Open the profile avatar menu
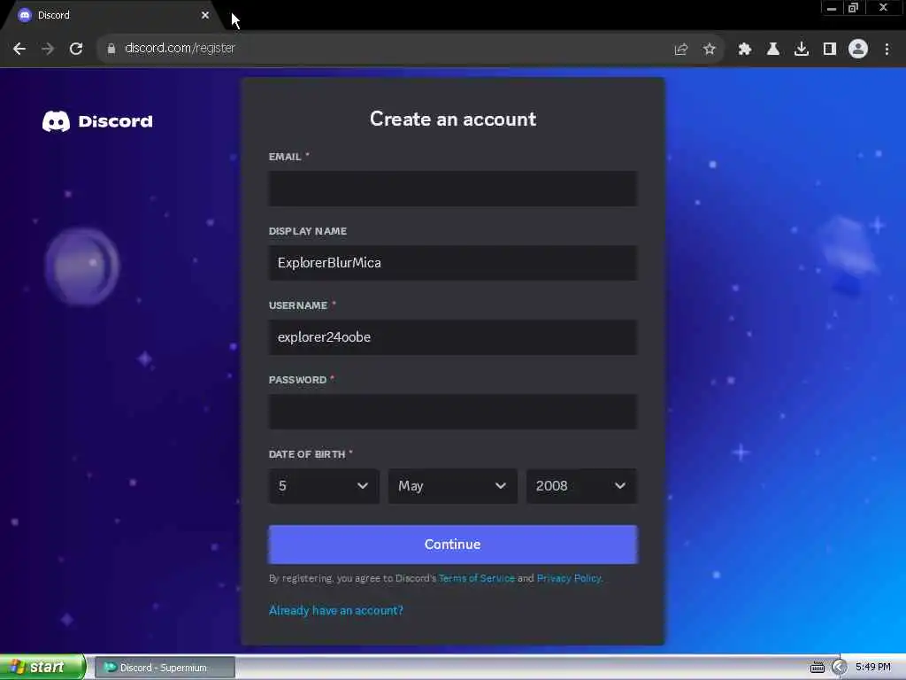This screenshot has height=680, width=906. [858, 50]
